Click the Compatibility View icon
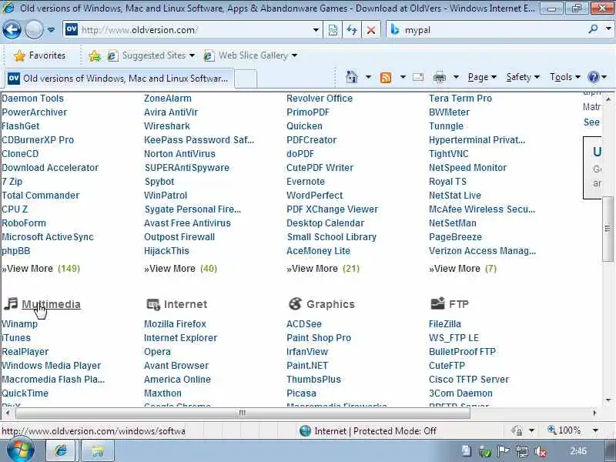 click(333, 30)
